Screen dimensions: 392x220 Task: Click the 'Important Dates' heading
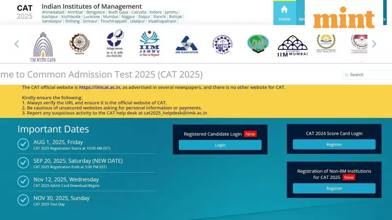tap(53, 129)
